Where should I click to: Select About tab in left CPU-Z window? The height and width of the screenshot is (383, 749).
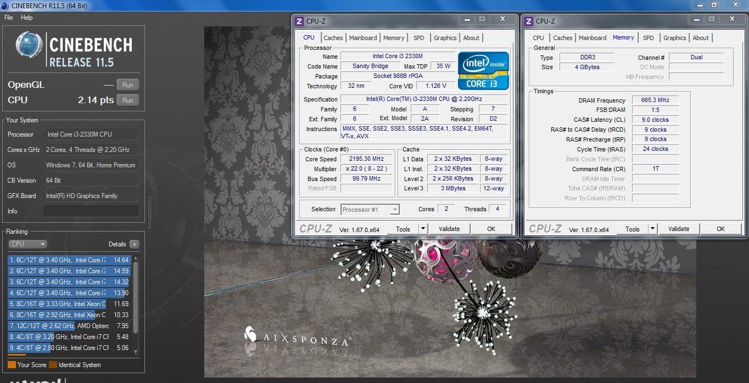(x=471, y=38)
